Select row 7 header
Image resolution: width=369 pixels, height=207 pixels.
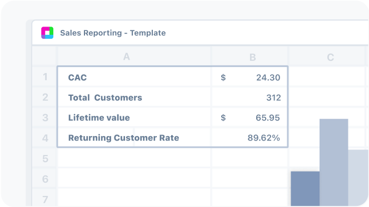point(44,198)
